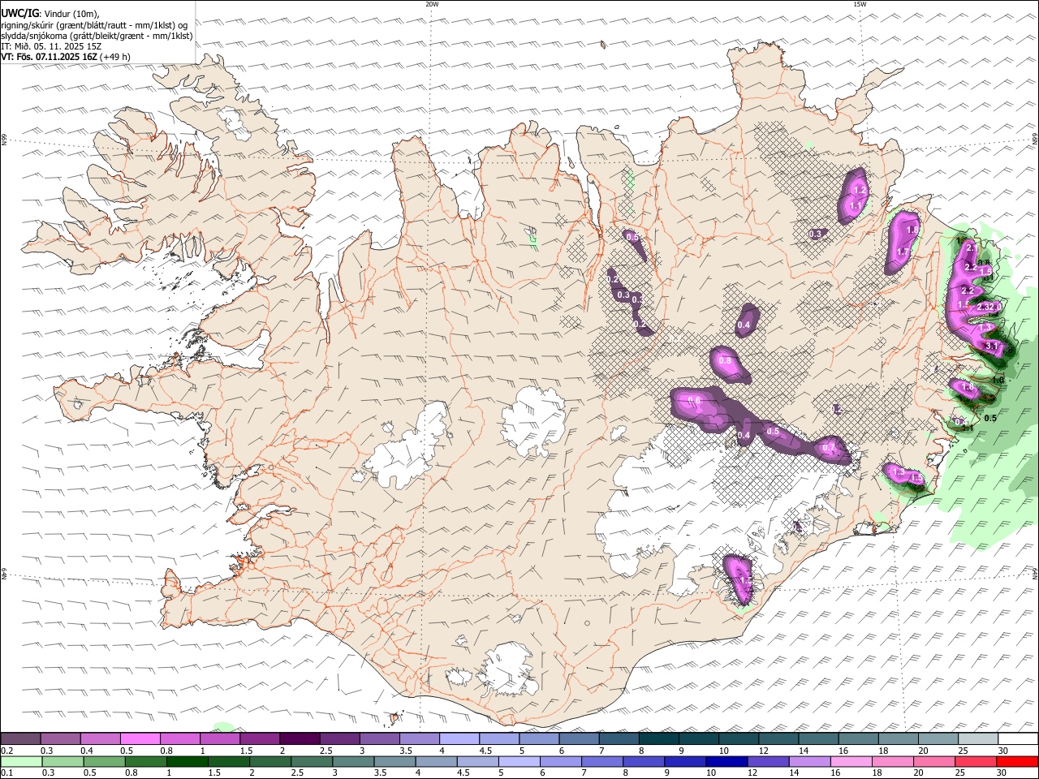1039x779 pixels.
Task: Click the bright red lower swatch labeled 30
Action: 1018,761
